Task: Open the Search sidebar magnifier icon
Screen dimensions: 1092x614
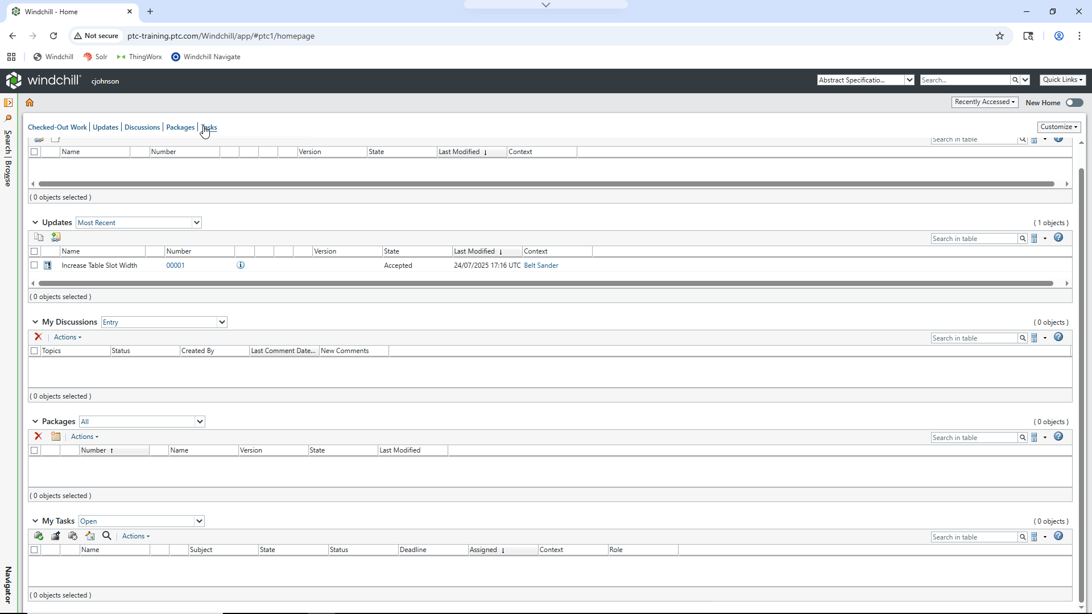Action: (8, 118)
